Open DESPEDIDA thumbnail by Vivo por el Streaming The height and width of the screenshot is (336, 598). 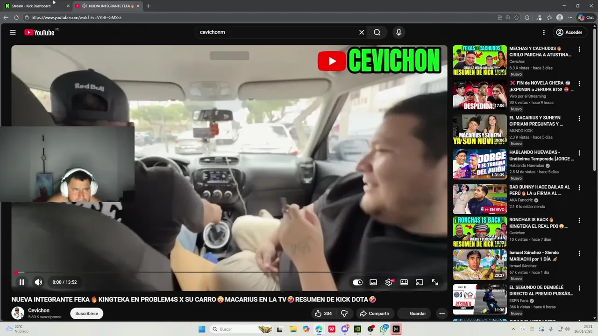tap(480, 95)
